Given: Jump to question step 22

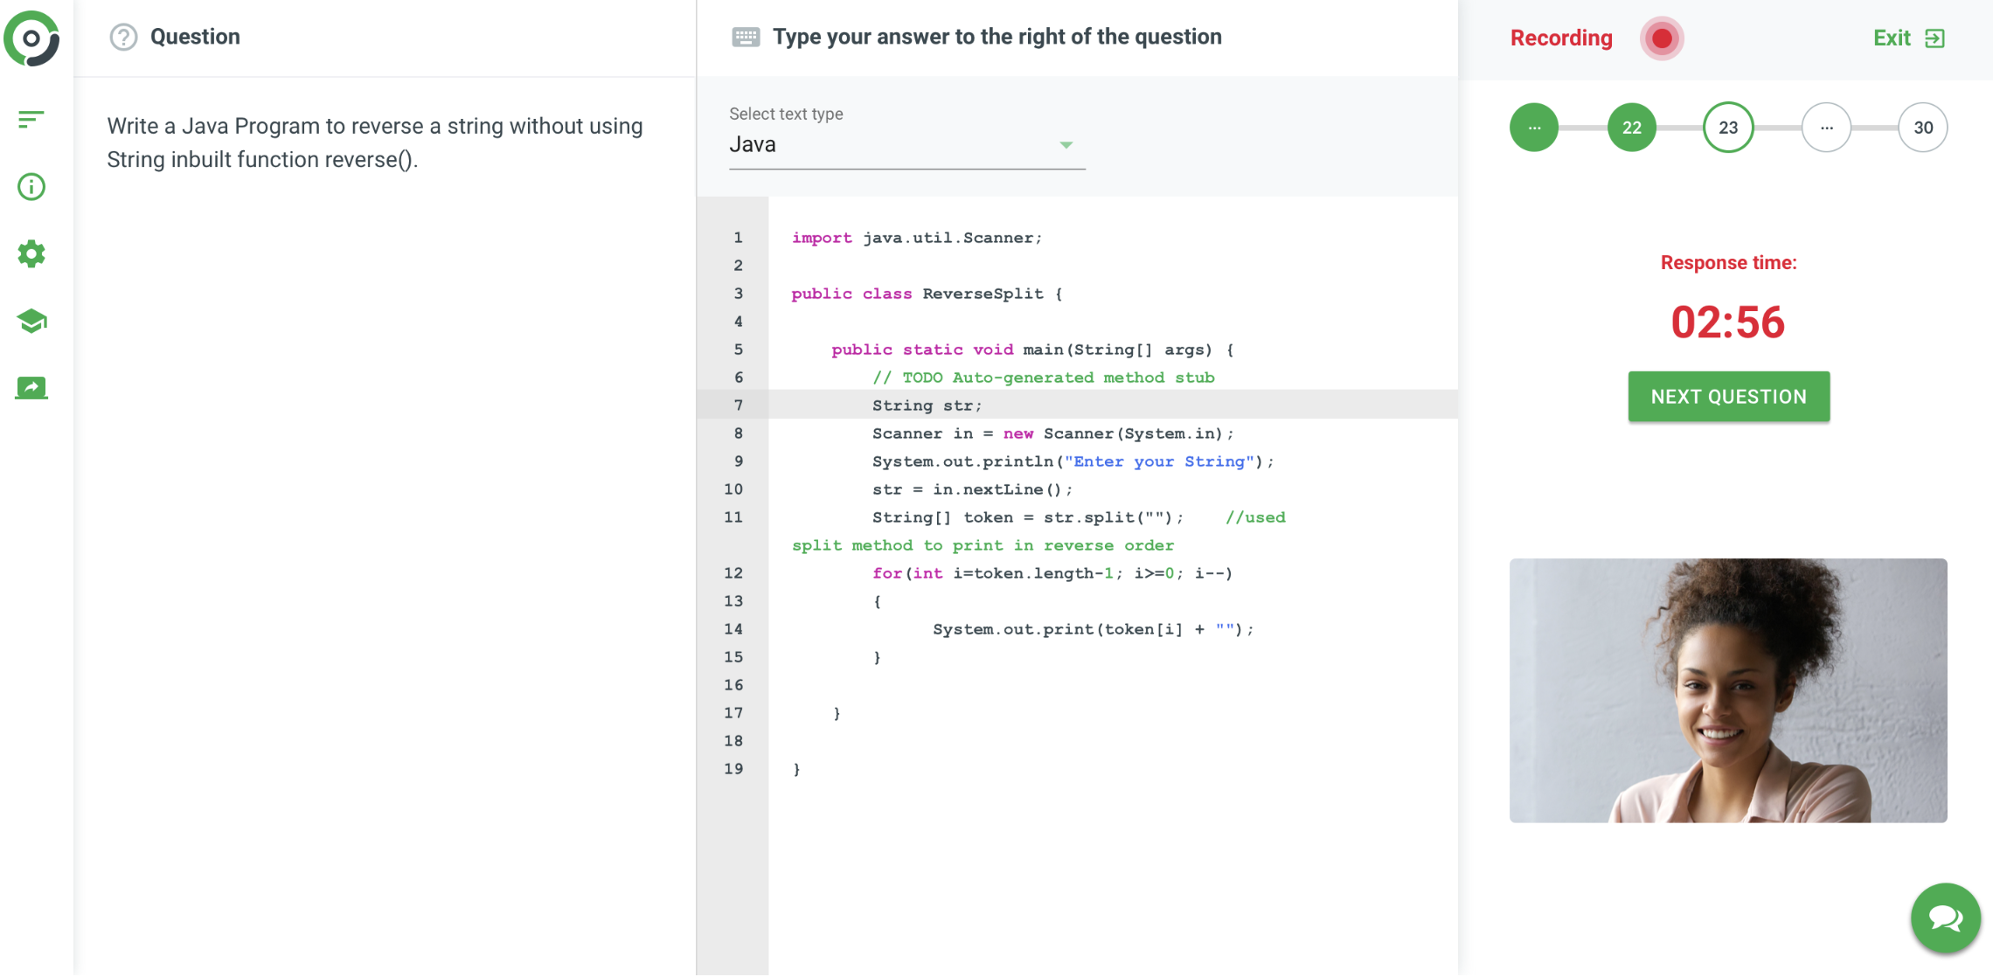Looking at the screenshot, I should [1631, 128].
